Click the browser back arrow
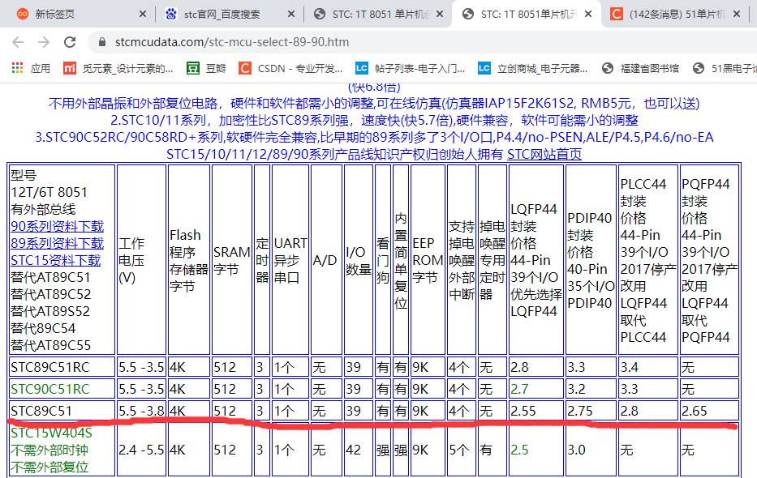 [18, 42]
